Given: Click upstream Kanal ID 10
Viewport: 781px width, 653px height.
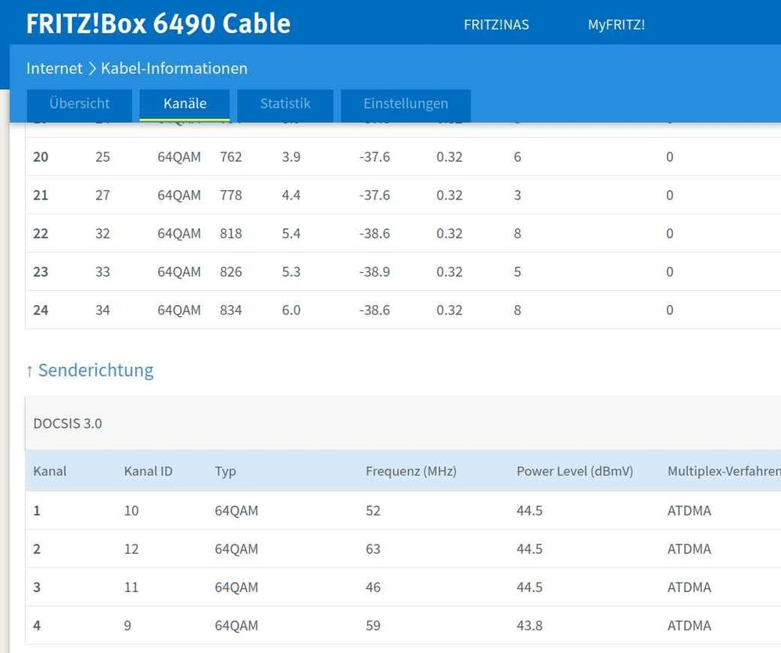Looking at the screenshot, I should pos(131,511).
